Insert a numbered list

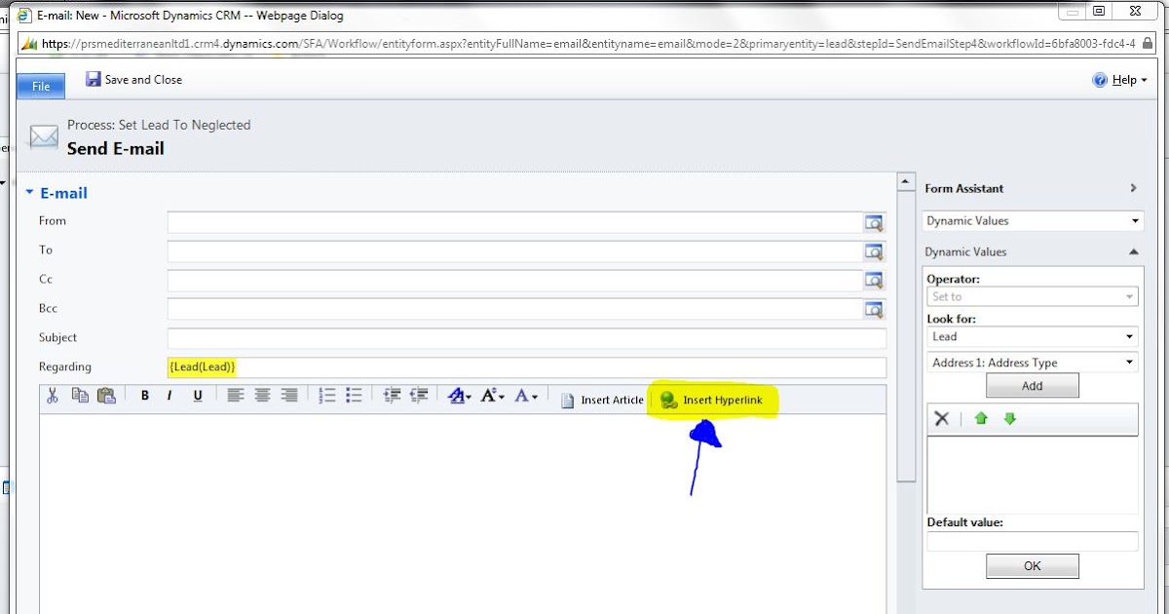pyautogui.click(x=327, y=396)
